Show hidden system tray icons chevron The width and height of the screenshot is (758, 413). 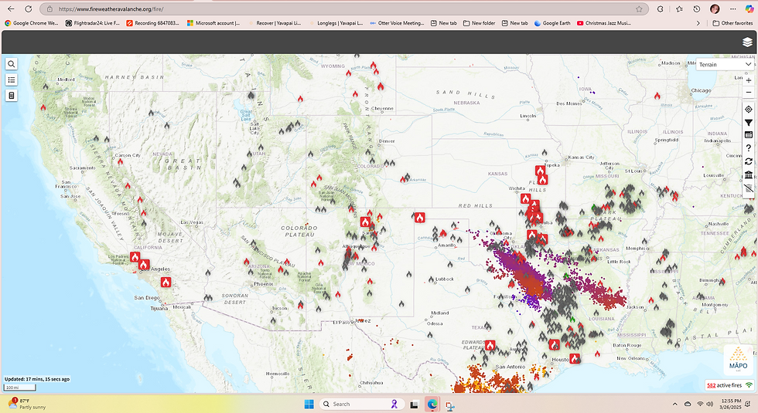674,404
